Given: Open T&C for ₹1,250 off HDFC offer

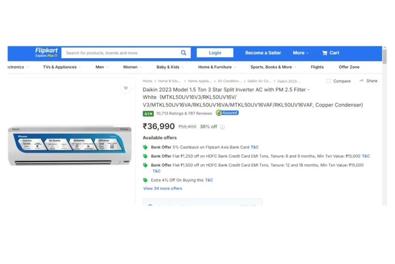Looking at the screenshot, I should click(x=366, y=156).
